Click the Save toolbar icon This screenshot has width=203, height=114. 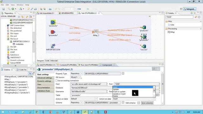3,9
